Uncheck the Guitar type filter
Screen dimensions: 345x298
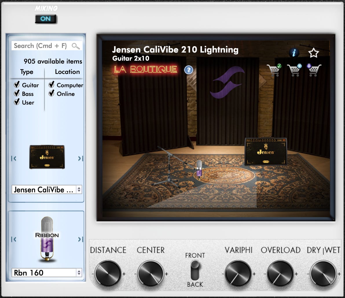(x=17, y=85)
